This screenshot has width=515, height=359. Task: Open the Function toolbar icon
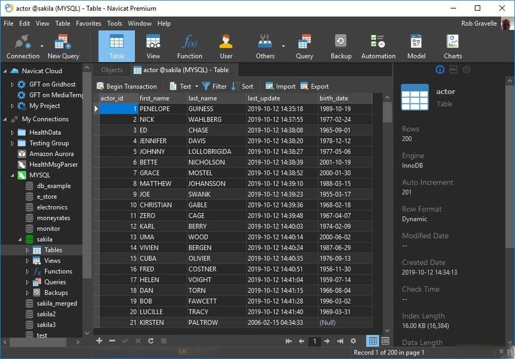point(190,46)
